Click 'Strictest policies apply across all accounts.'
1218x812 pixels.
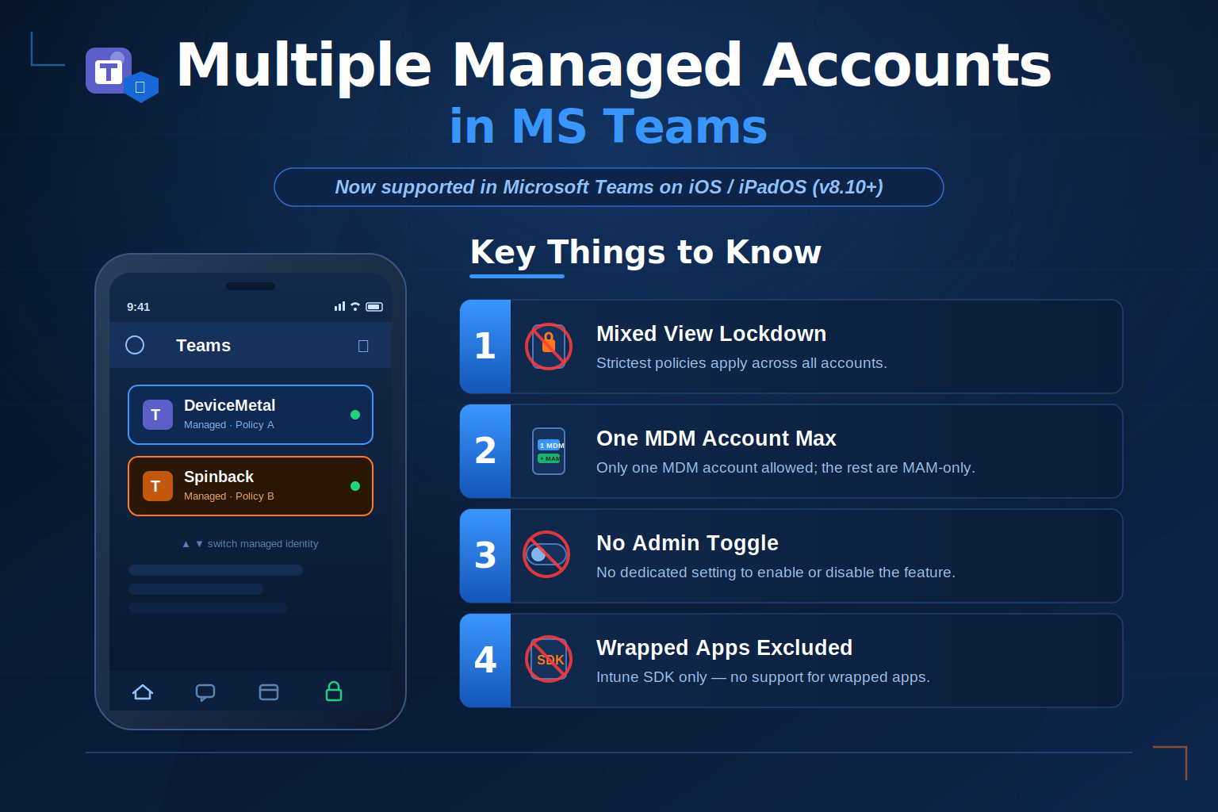pyautogui.click(x=741, y=363)
